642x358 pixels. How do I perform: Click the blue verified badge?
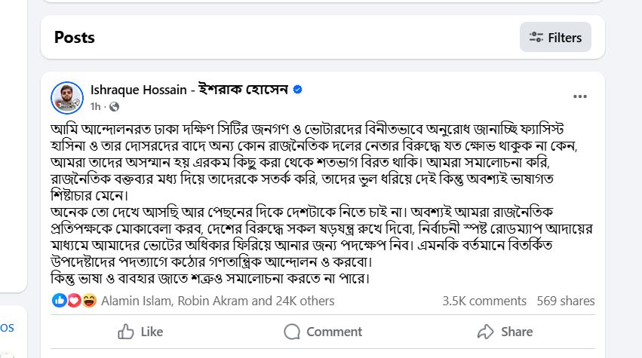pyautogui.click(x=298, y=90)
